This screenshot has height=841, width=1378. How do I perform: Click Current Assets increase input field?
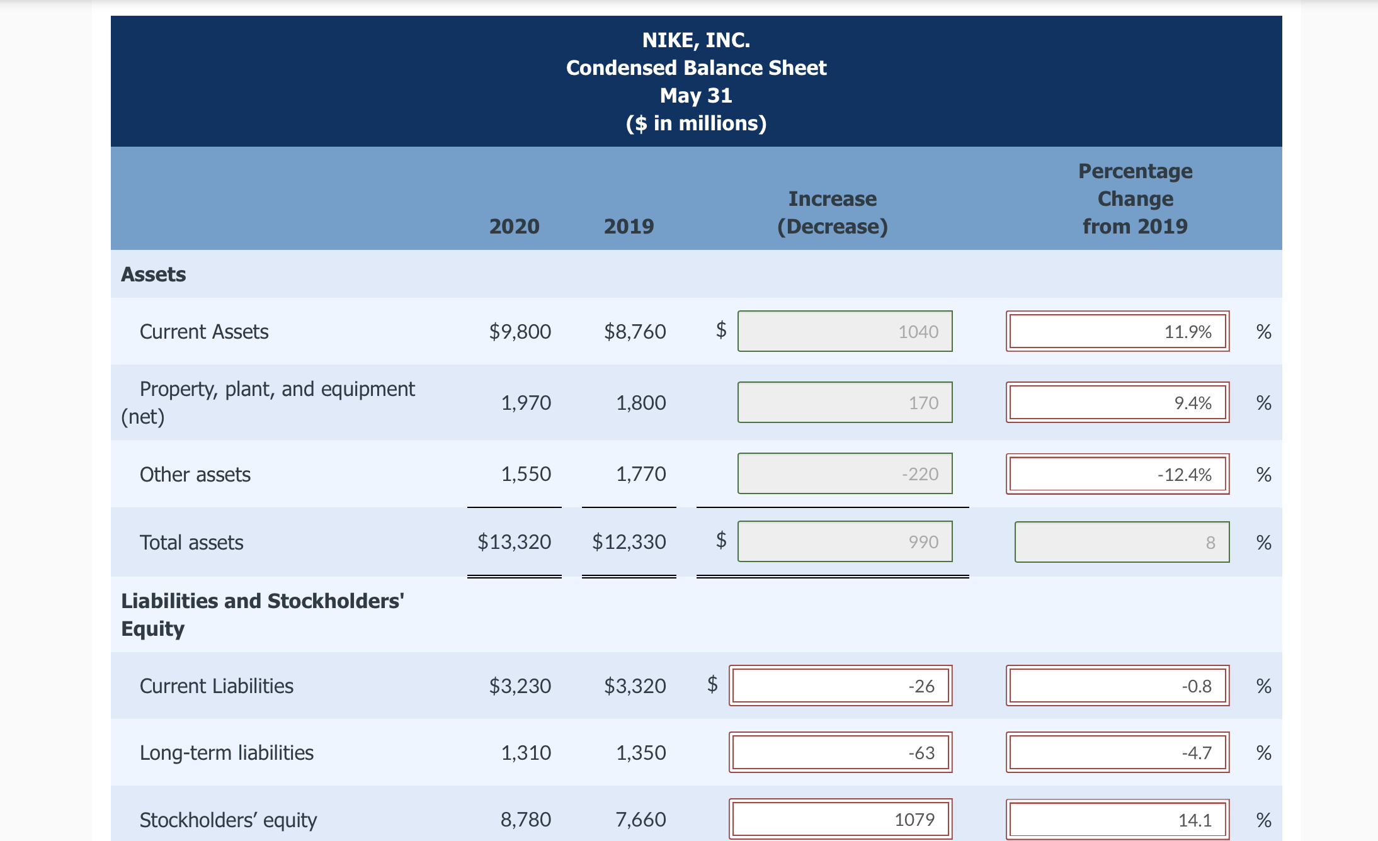click(845, 331)
